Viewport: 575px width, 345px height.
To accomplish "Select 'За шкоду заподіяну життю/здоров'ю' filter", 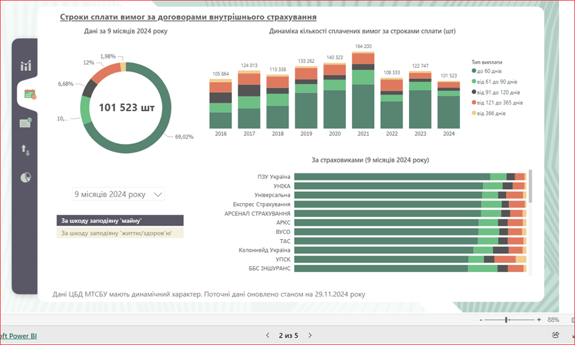I will [120, 233].
